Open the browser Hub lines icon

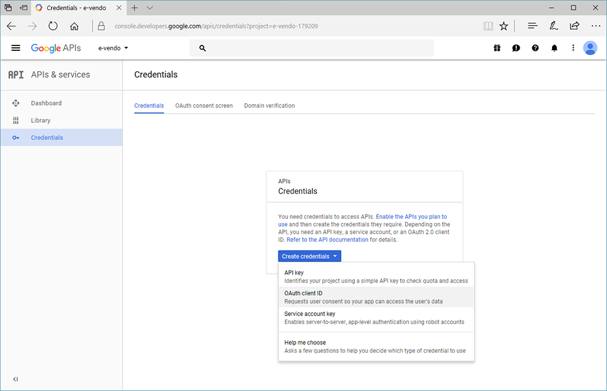(533, 26)
